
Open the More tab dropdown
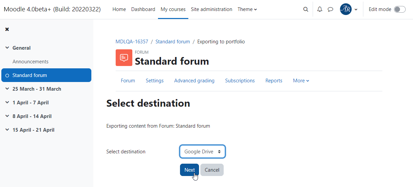click(301, 81)
